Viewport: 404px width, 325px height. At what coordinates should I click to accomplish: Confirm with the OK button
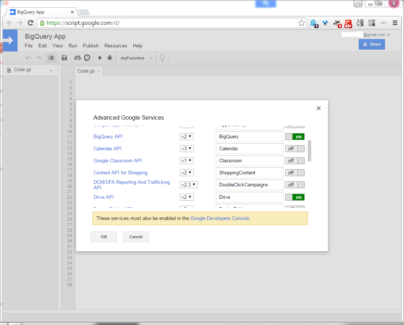(104, 237)
